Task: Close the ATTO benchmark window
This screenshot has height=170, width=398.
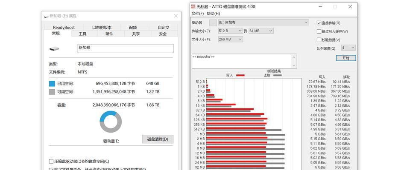Action: point(350,7)
